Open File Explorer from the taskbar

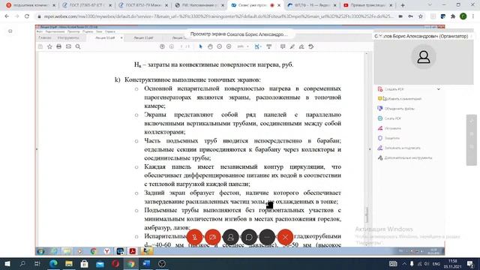click(69, 263)
